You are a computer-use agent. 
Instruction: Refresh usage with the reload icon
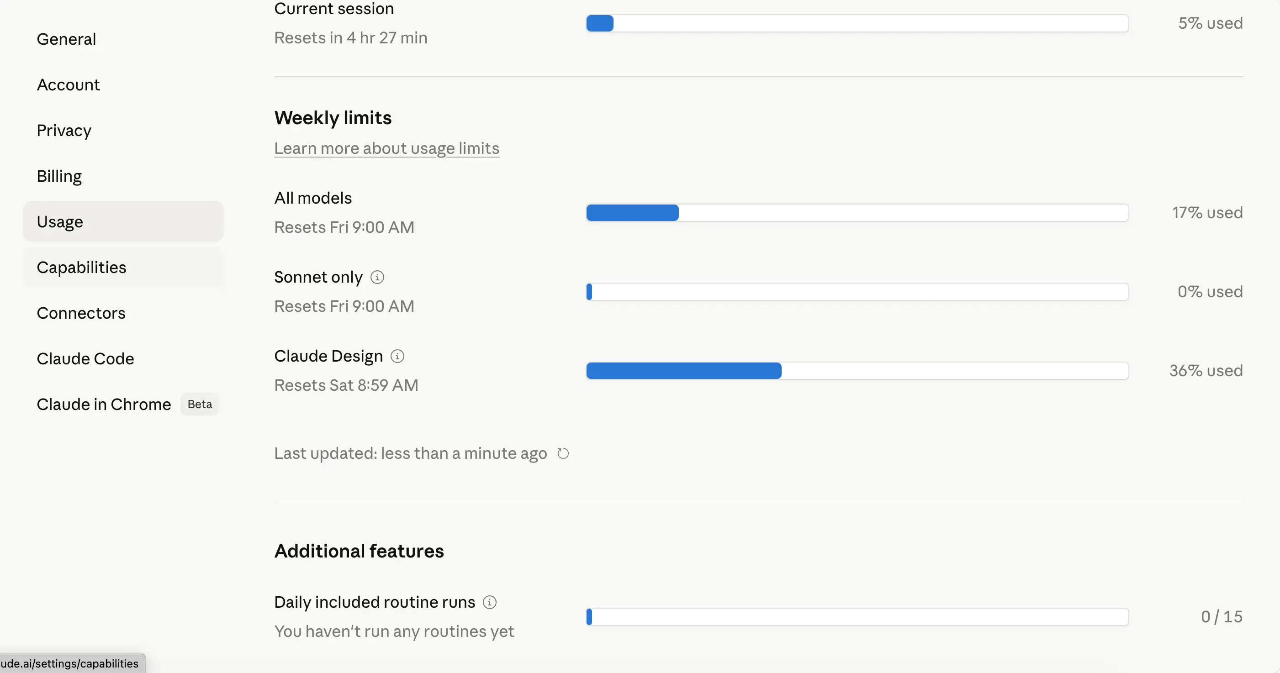[562, 453]
